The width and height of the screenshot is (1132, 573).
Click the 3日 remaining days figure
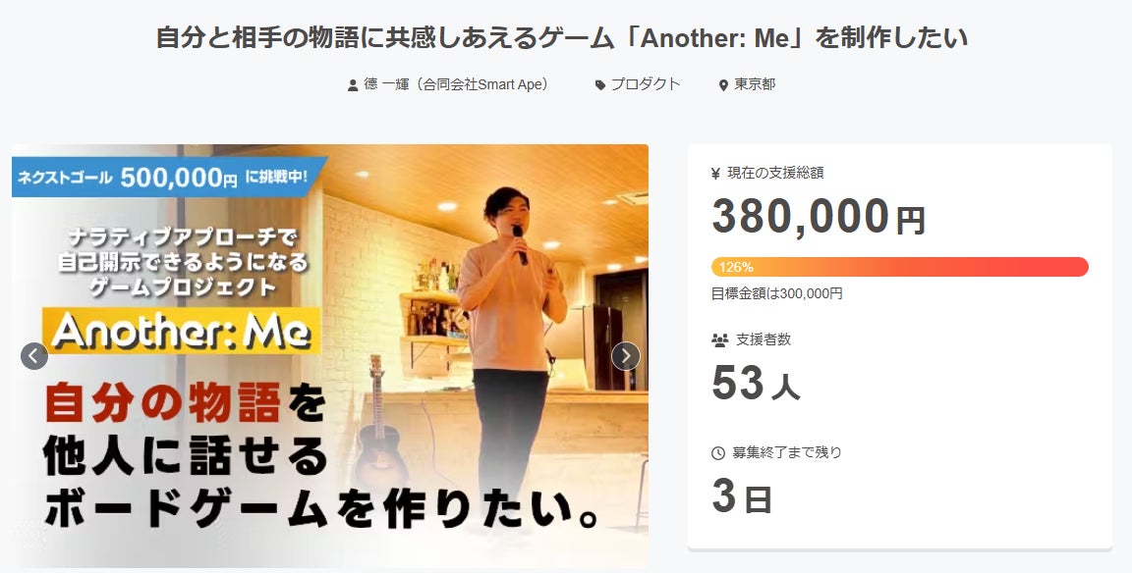[x=742, y=496]
